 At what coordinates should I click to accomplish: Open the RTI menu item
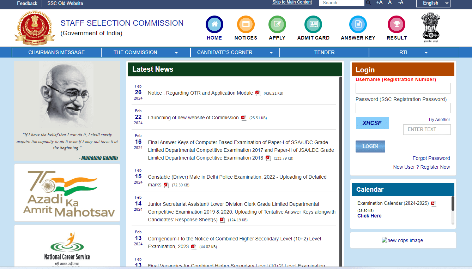[403, 52]
